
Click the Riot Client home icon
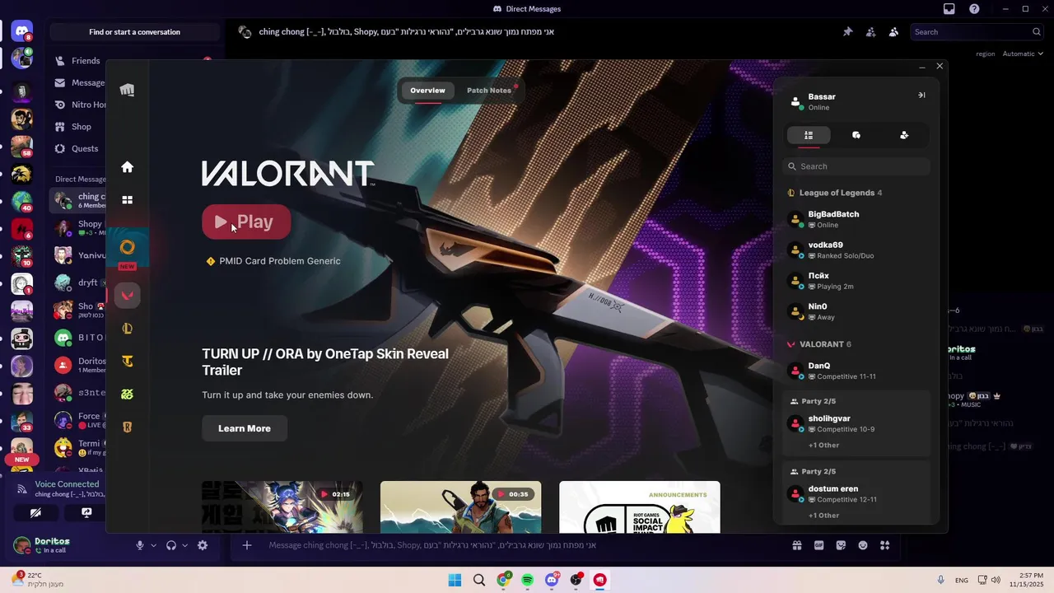127,167
